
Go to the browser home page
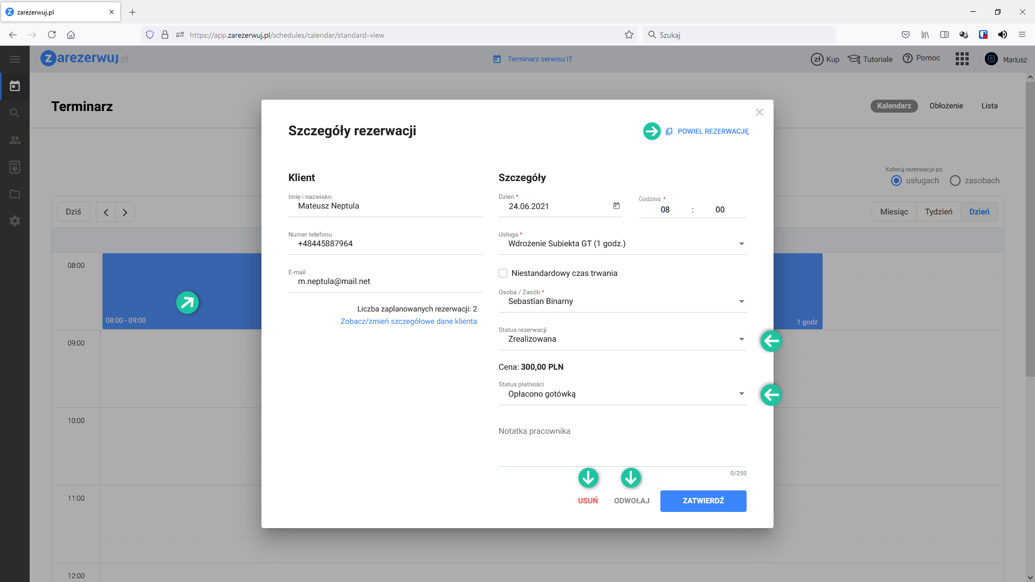click(71, 35)
